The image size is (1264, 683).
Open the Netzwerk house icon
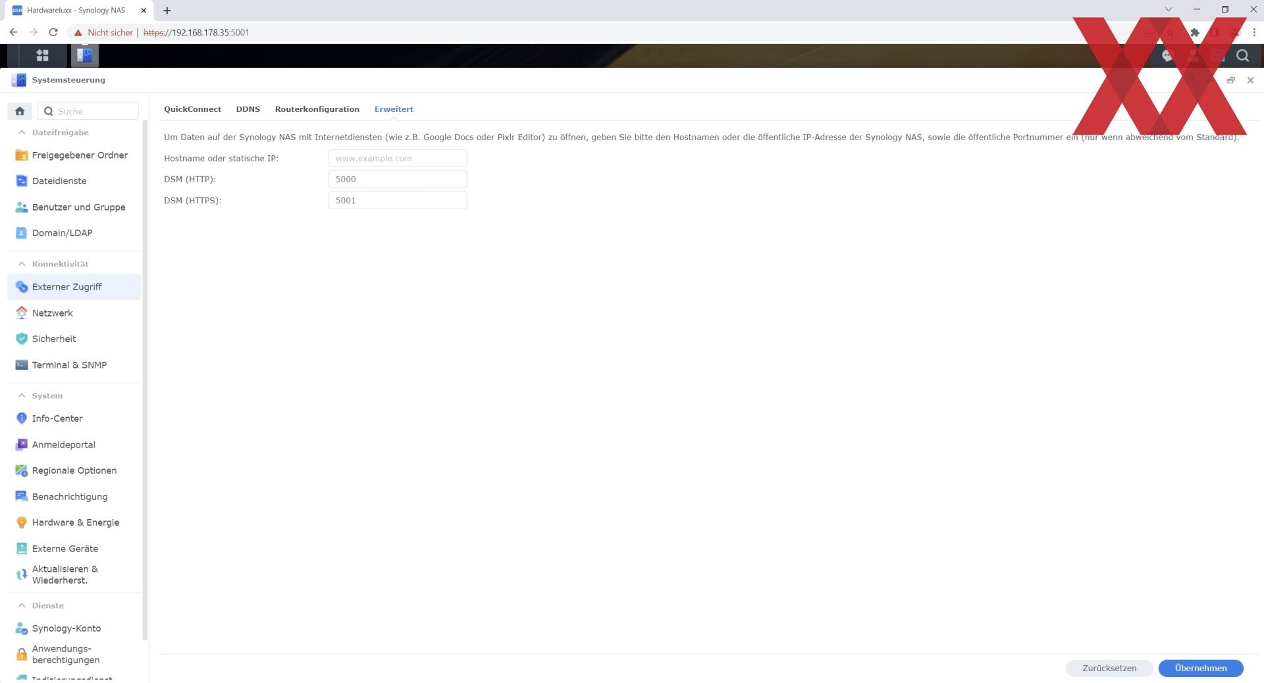click(x=22, y=313)
